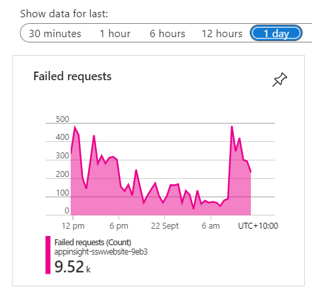The height and width of the screenshot is (289, 312).
Task: Pin the Failed requests chart to dashboard
Action: [x=280, y=80]
